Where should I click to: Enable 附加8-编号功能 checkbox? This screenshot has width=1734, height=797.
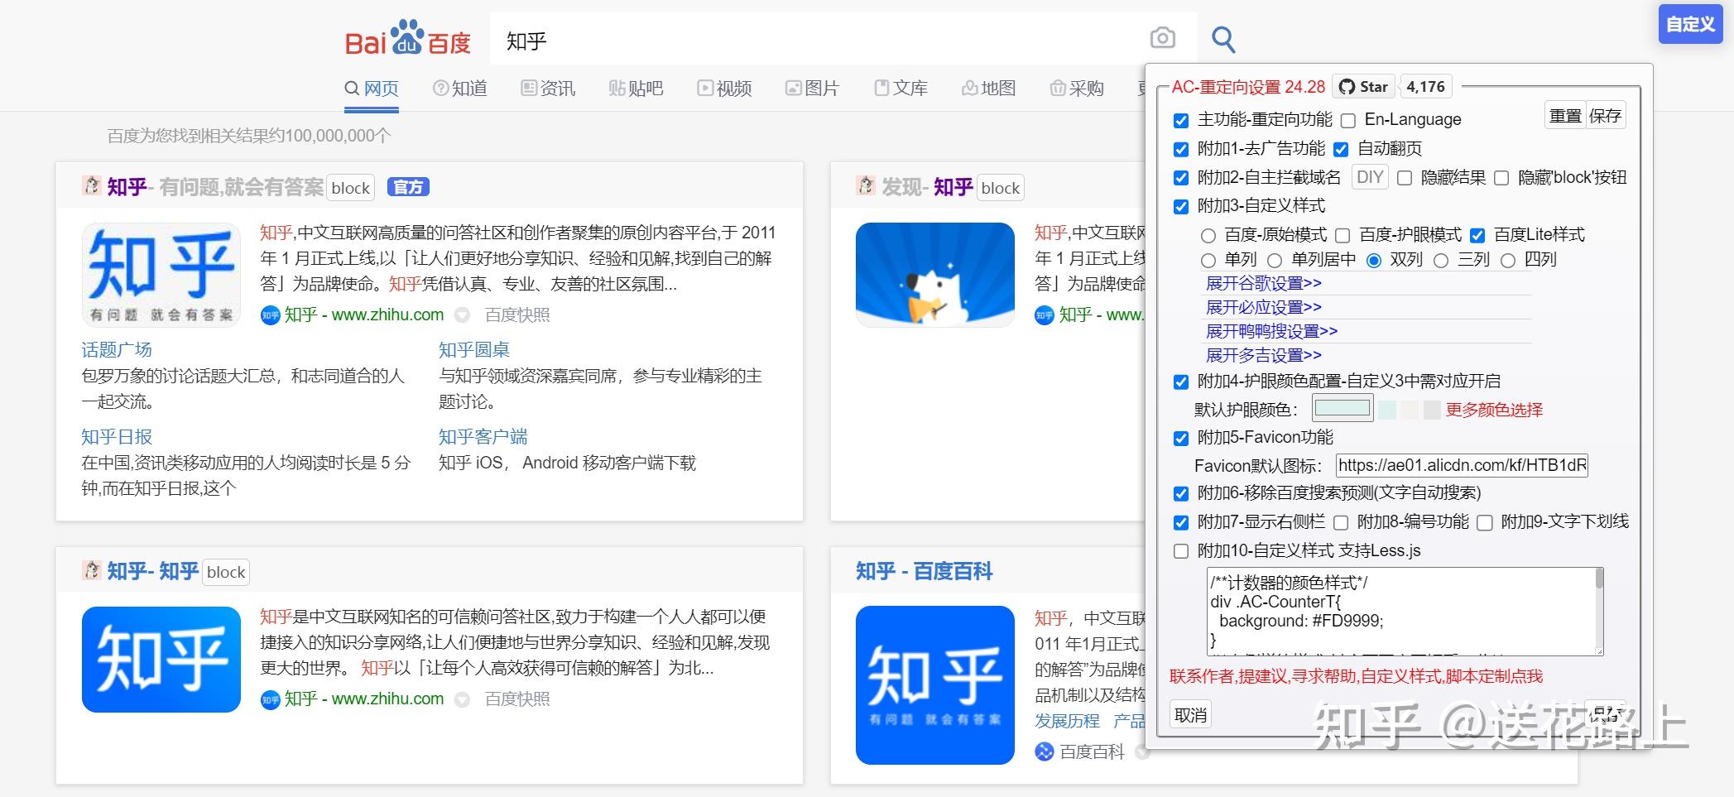(x=1341, y=523)
